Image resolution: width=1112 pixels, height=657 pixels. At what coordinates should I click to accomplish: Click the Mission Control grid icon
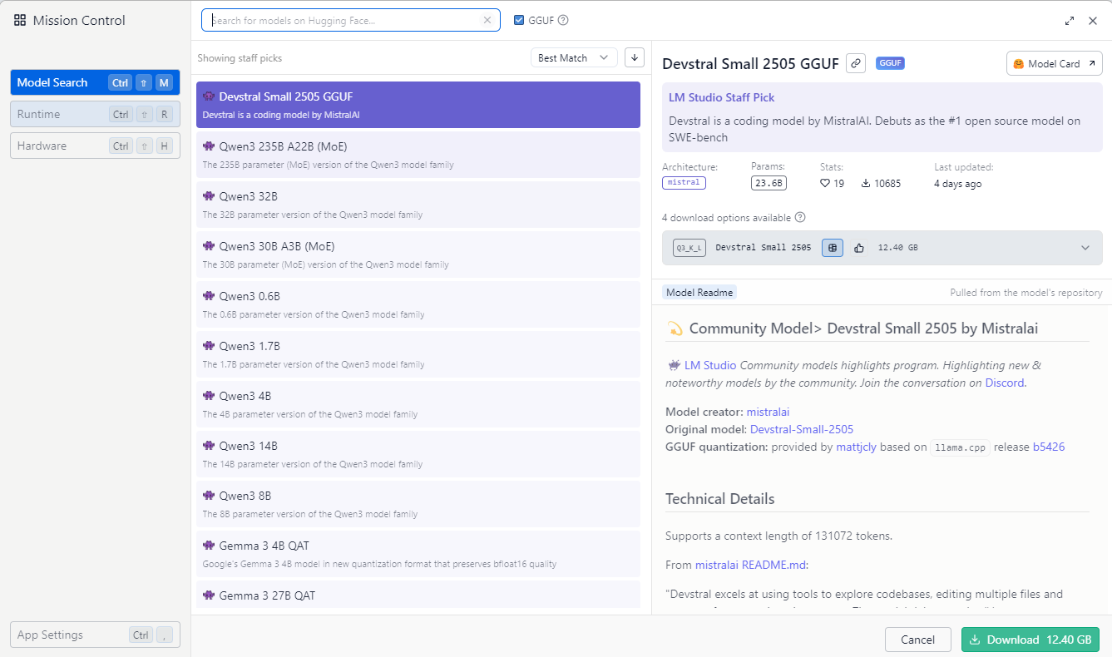click(20, 21)
